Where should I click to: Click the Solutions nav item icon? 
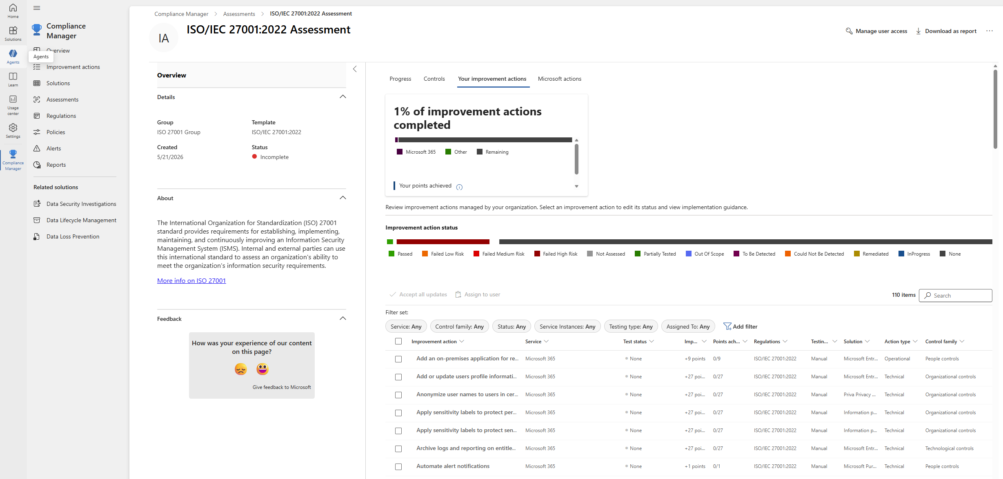37,83
